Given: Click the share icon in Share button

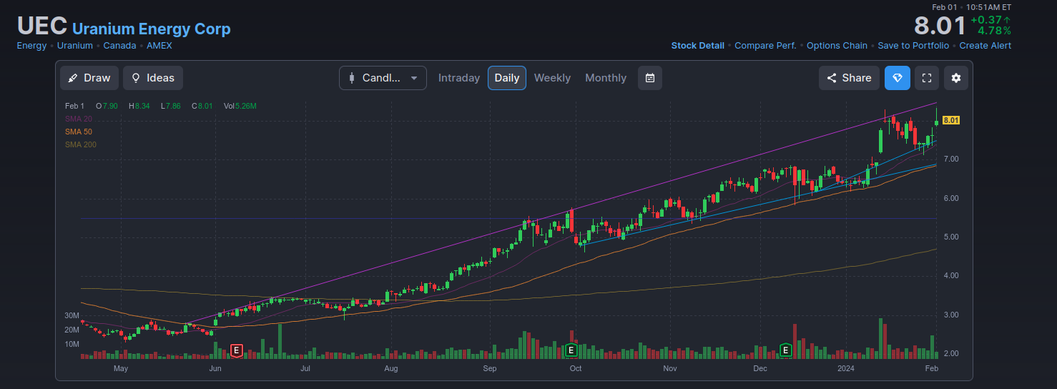Looking at the screenshot, I should 832,78.
